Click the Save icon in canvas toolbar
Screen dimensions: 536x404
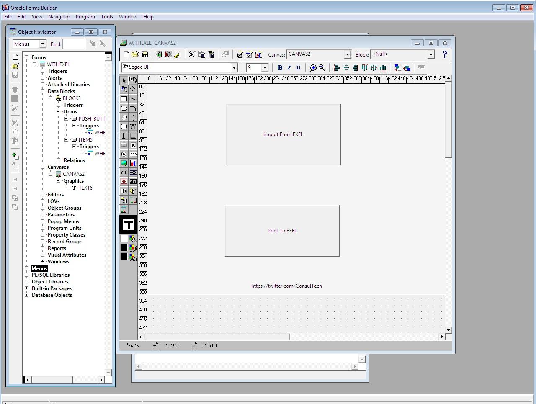[145, 54]
